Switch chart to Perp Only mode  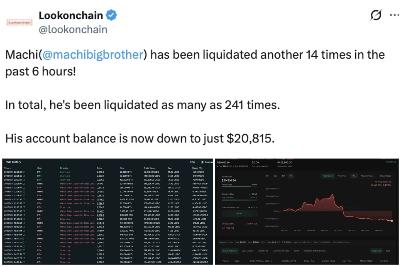pos(342,176)
